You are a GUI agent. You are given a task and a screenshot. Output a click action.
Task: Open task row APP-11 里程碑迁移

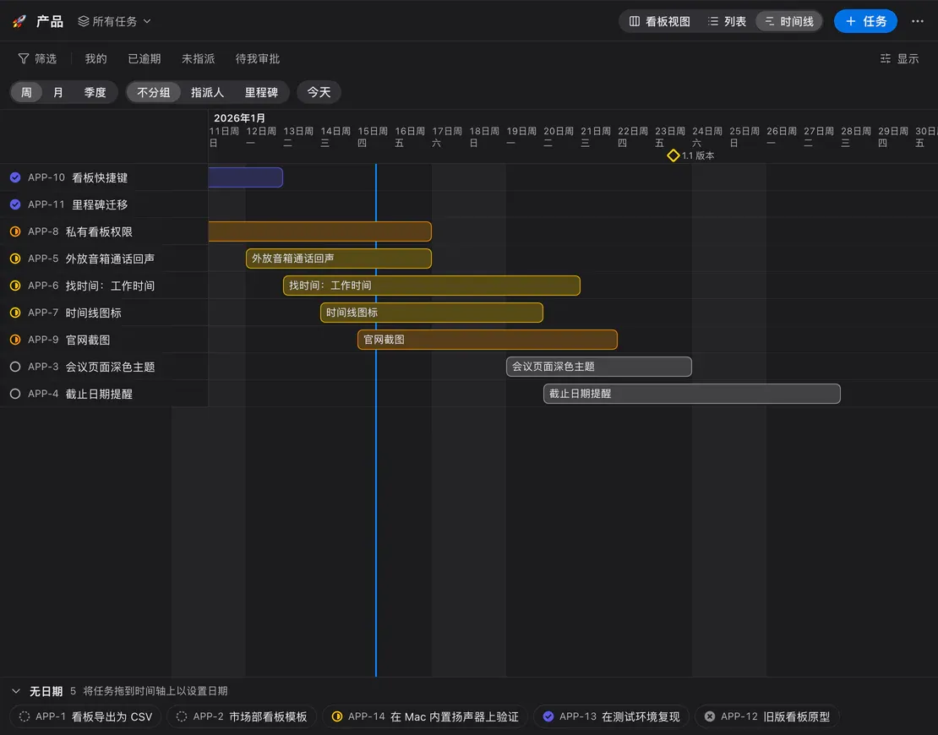103,204
